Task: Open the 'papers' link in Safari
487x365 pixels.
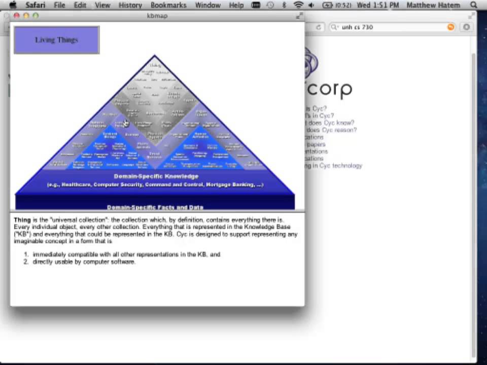Action: tap(316, 144)
